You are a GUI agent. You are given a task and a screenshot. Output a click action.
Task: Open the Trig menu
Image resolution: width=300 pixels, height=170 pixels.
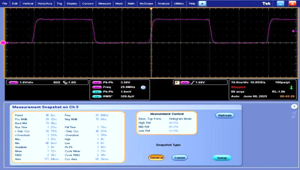coord(59,3)
